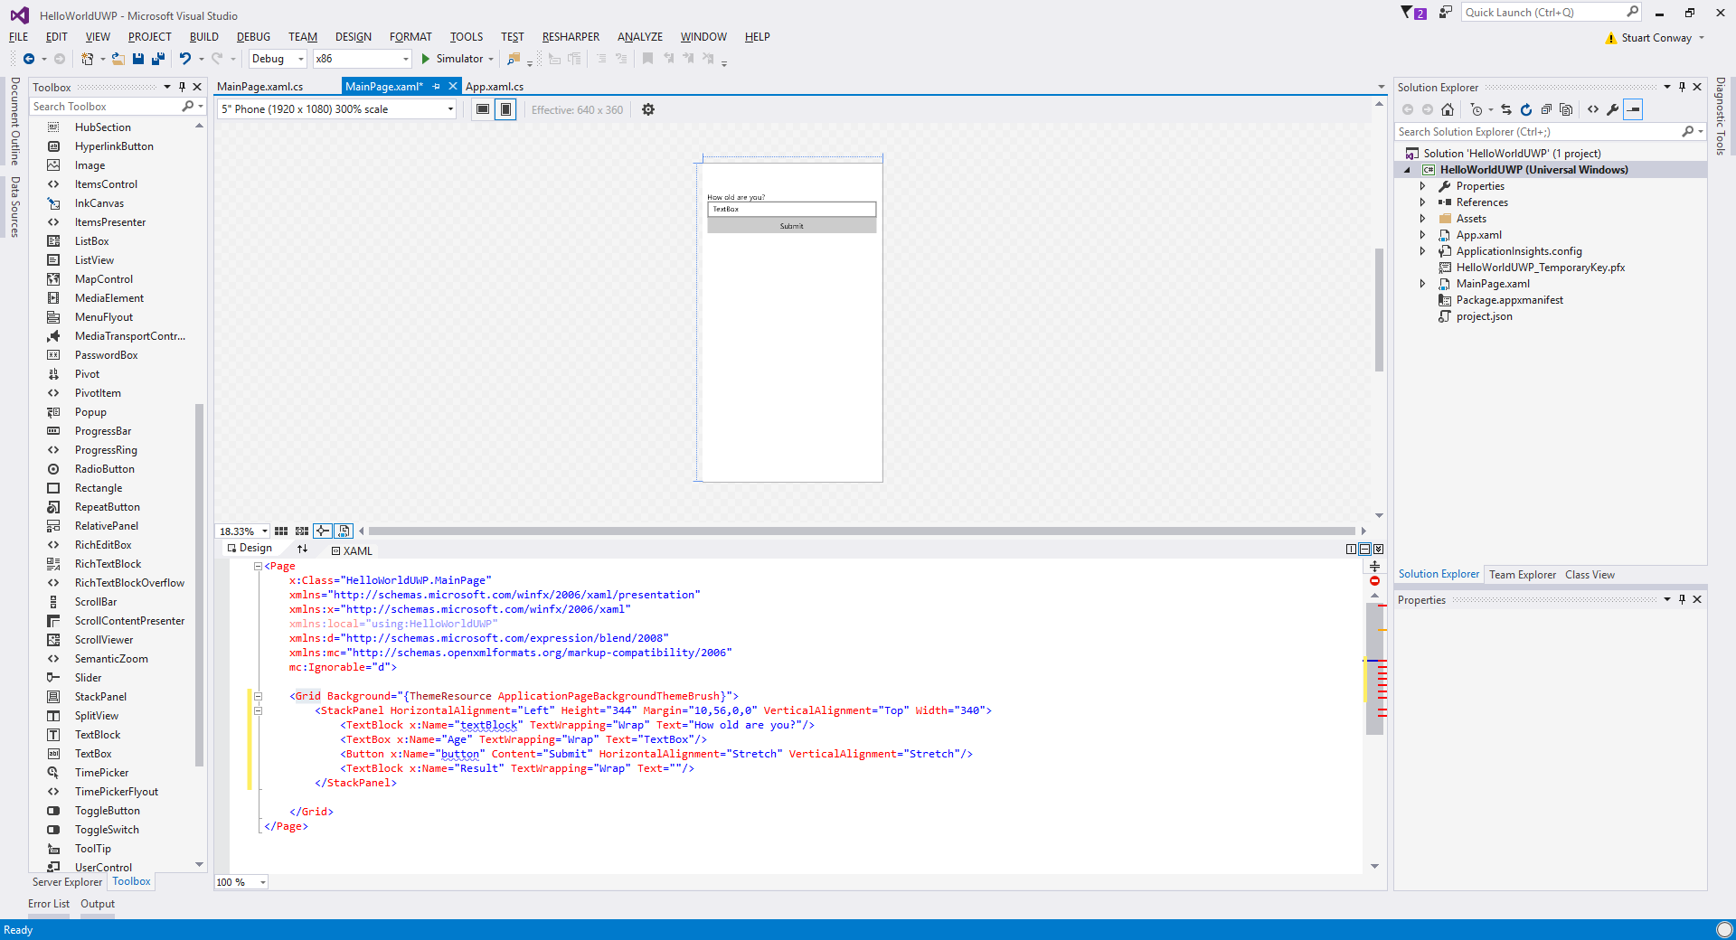Viewport: 1736px width, 940px height.
Task: Open the designer settings gear
Action: pyautogui.click(x=648, y=109)
